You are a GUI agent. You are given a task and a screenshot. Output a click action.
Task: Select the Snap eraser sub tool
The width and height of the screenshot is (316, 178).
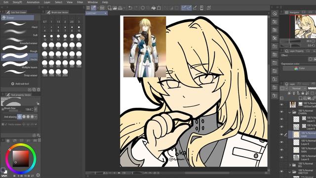[19, 73]
